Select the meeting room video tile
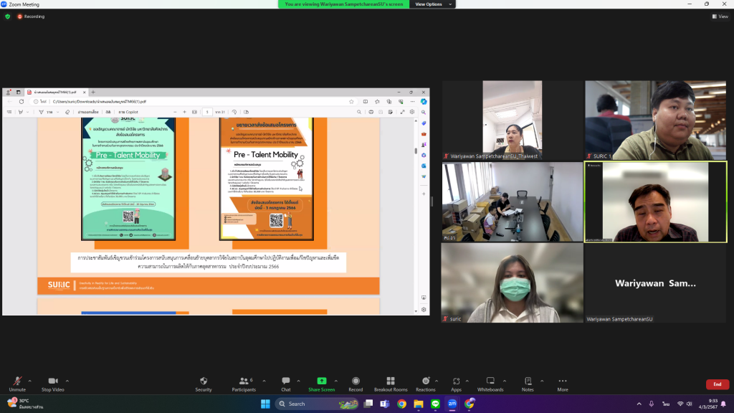The image size is (734, 413). tap(513, 201)
